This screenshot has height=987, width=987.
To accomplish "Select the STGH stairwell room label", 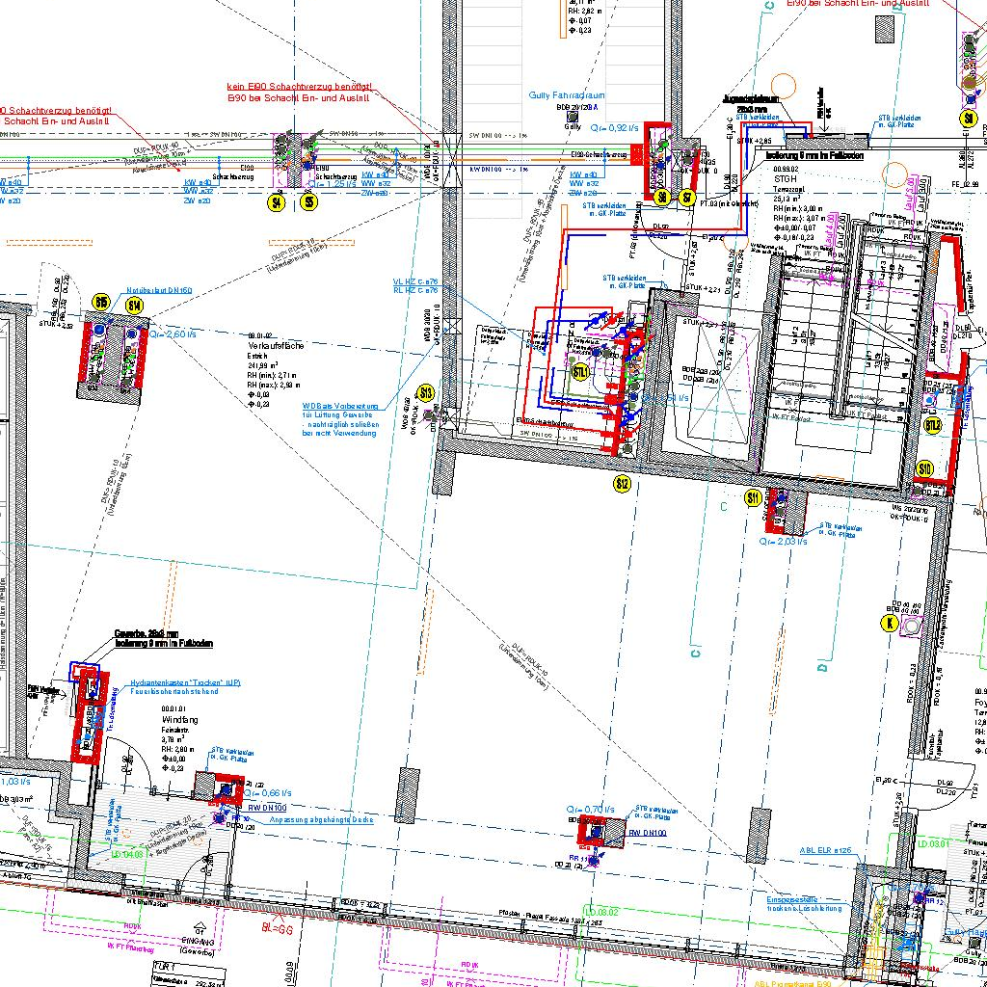I will (786, 179).
